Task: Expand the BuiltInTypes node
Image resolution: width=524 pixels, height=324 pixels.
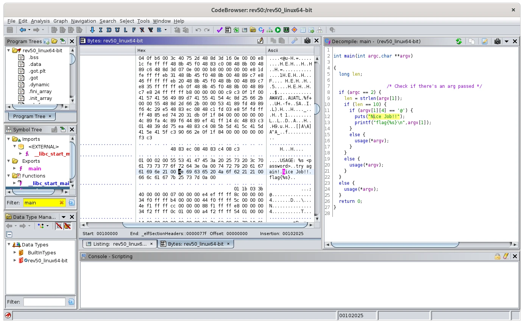Action: pos(15,252)
